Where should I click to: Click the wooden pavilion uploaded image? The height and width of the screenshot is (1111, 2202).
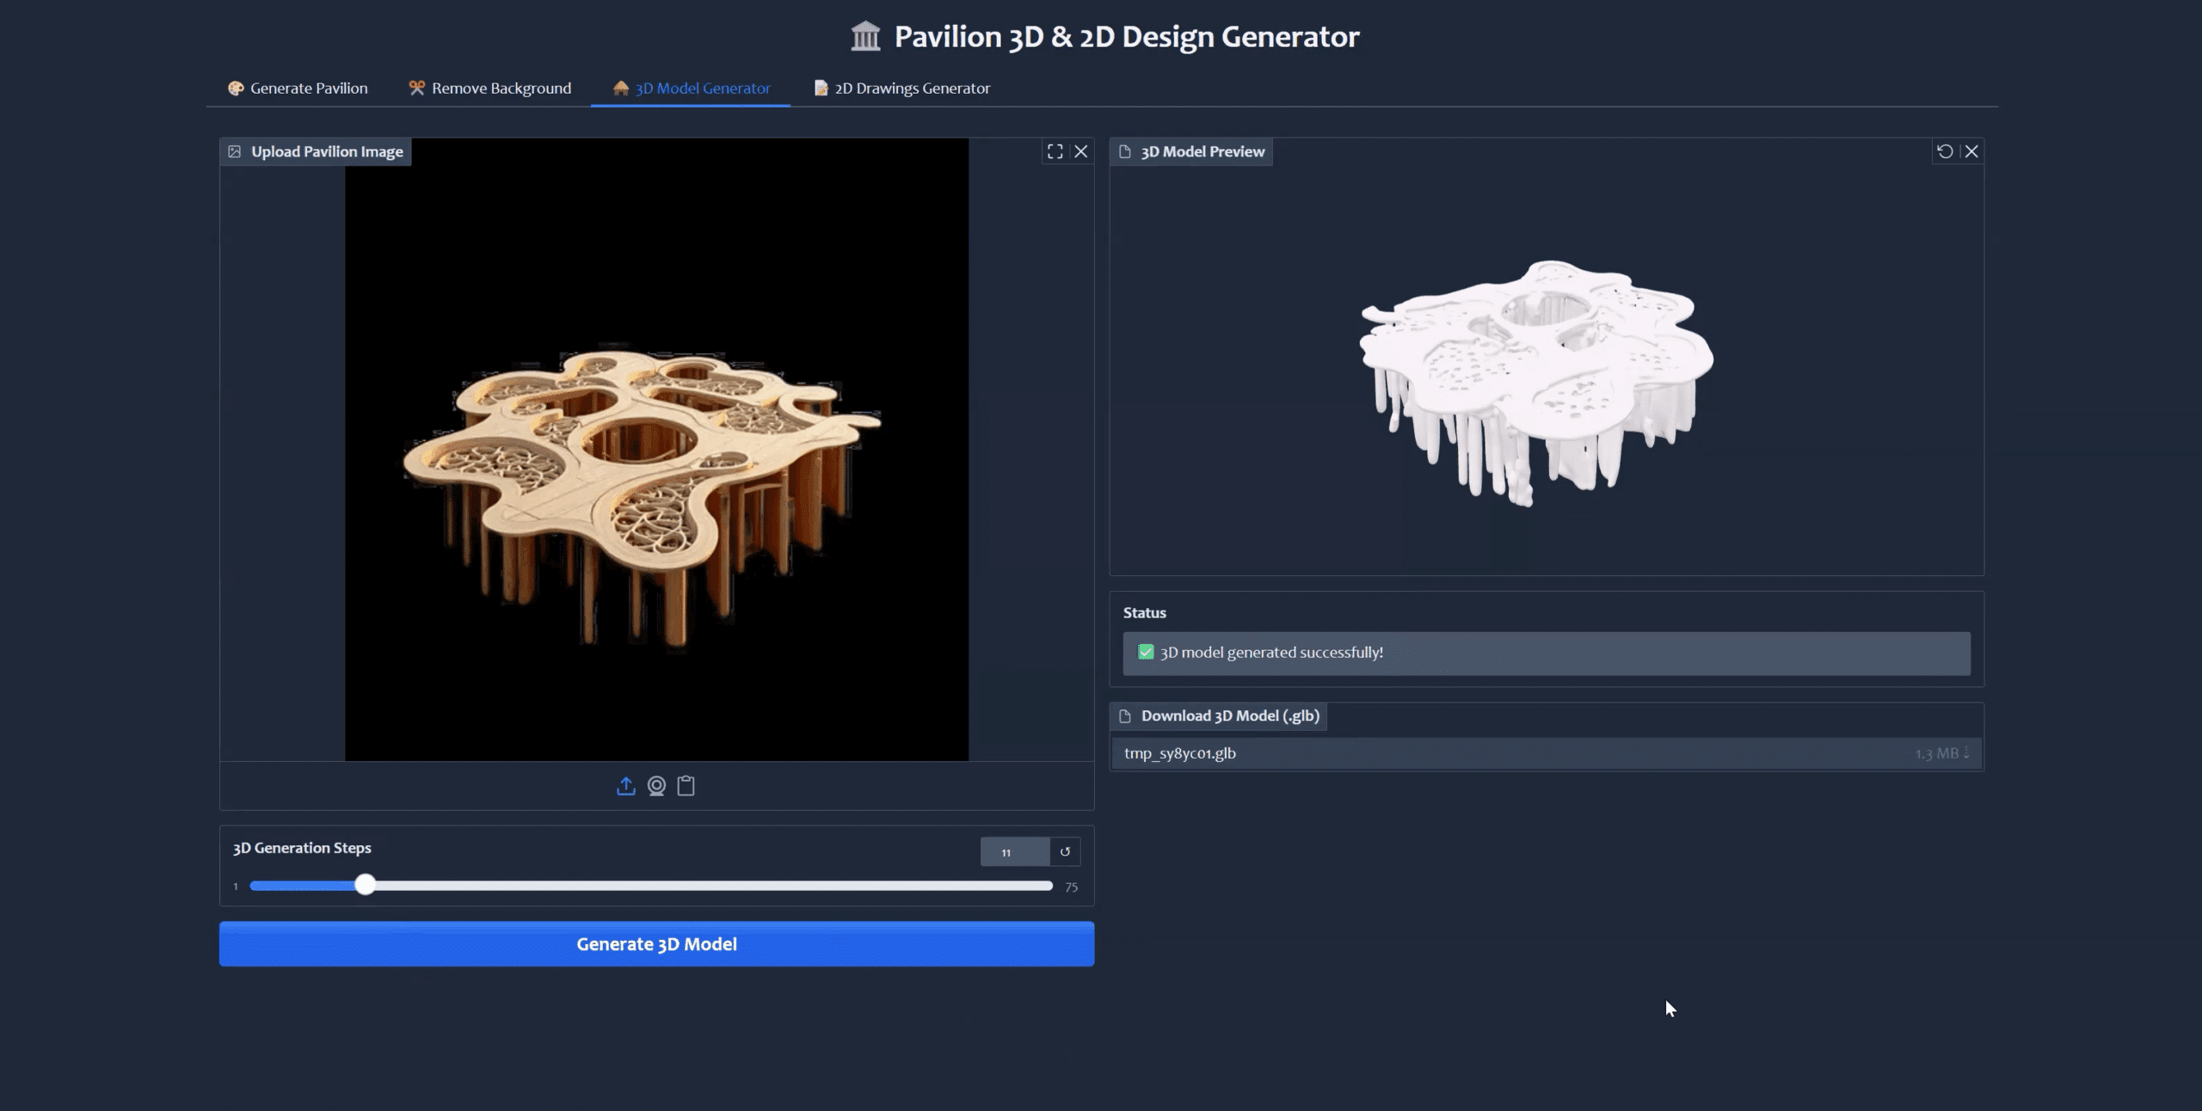click(656, 450)
